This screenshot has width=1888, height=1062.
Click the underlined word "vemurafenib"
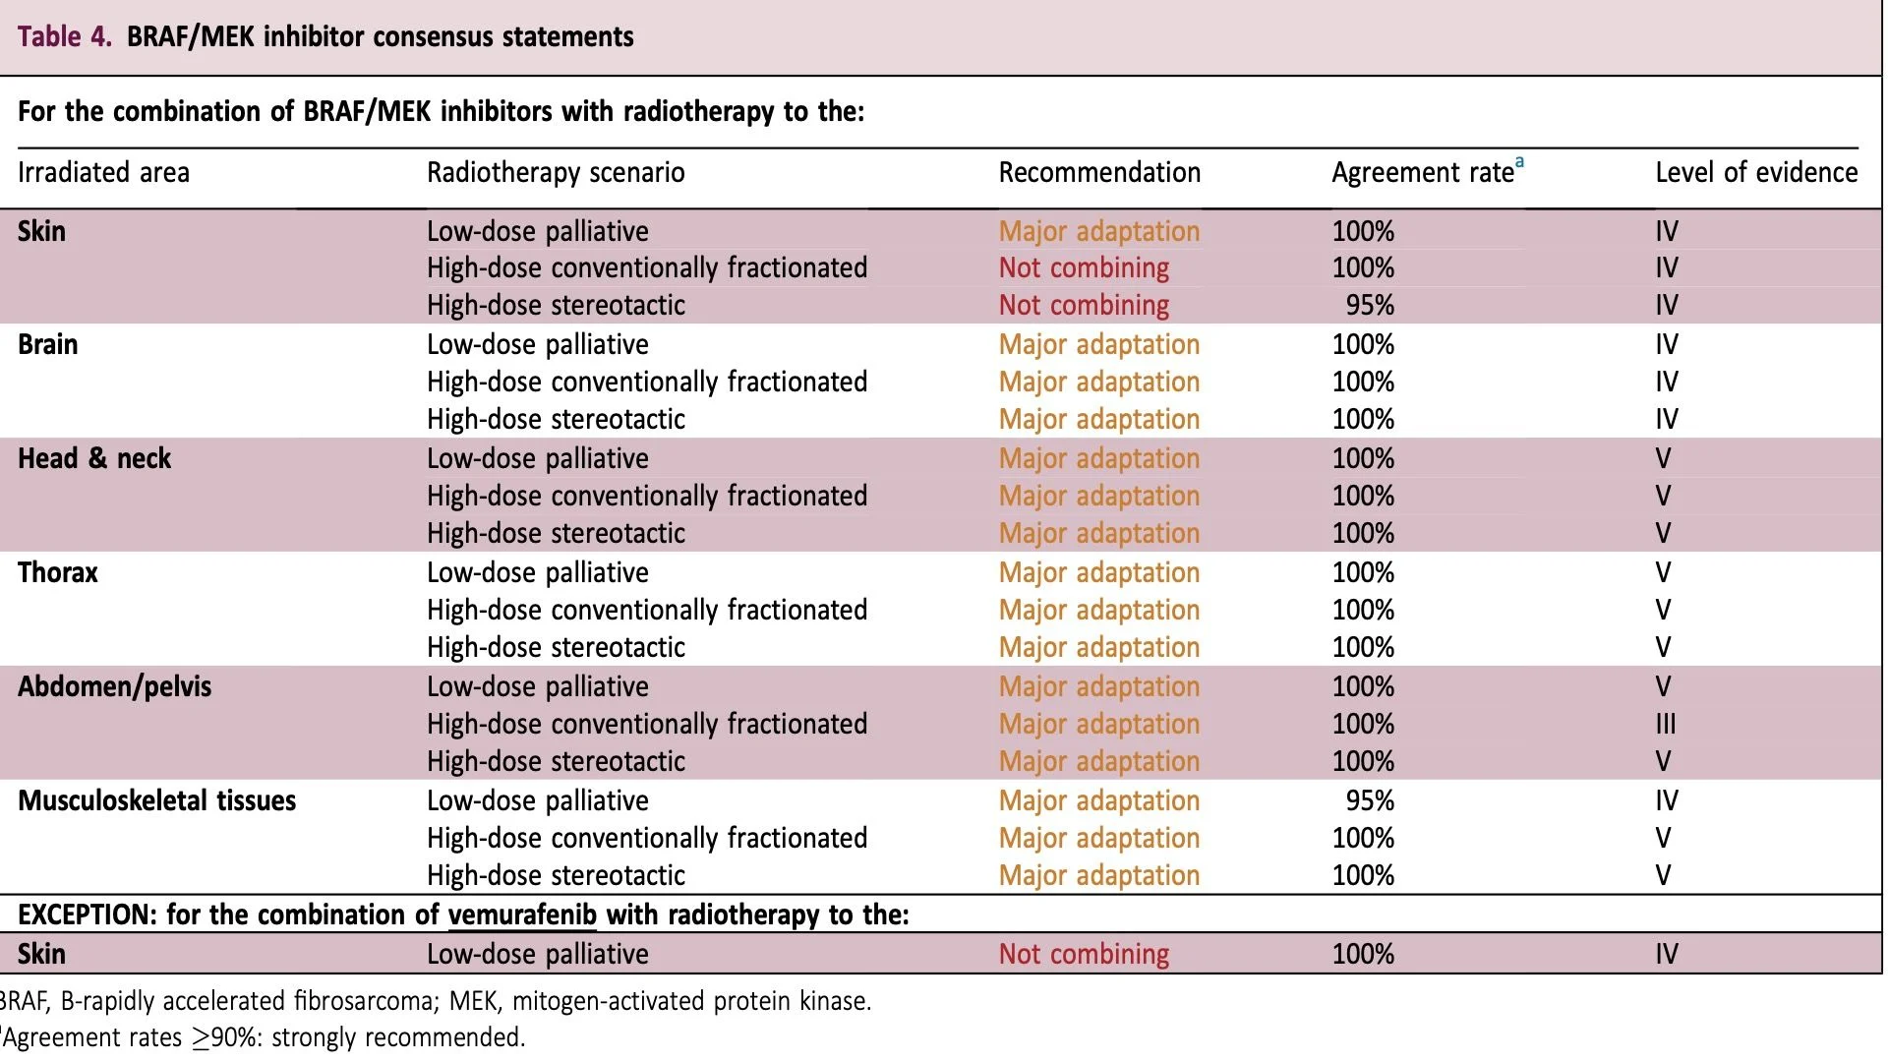pos(521,914)
